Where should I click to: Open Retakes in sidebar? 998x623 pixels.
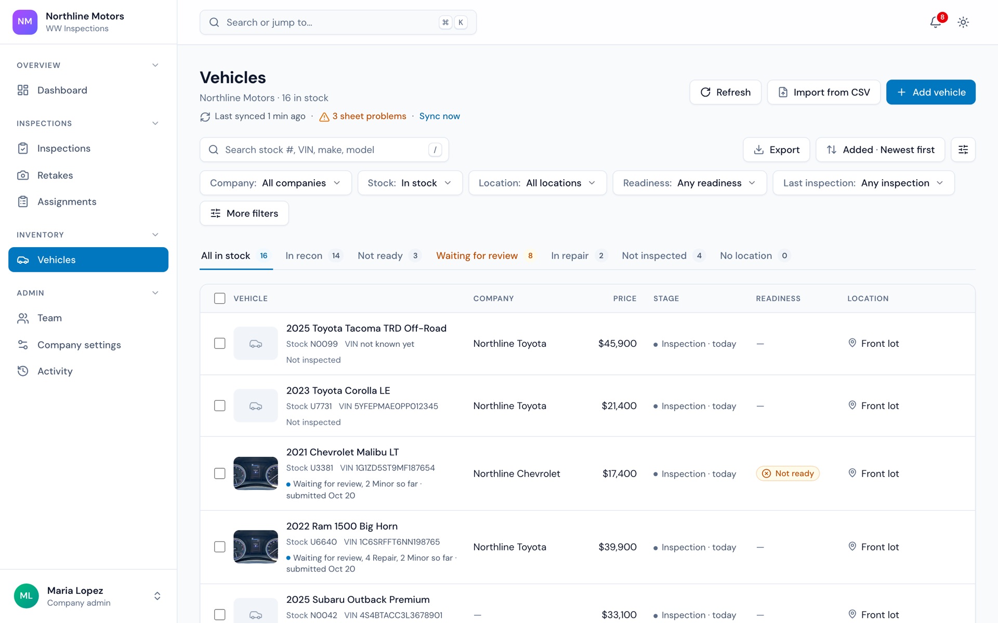click(88, 175)
